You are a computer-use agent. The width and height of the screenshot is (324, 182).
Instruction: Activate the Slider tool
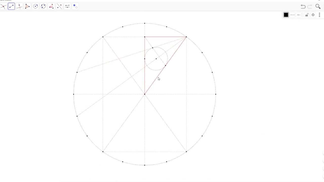click(67, 6)
